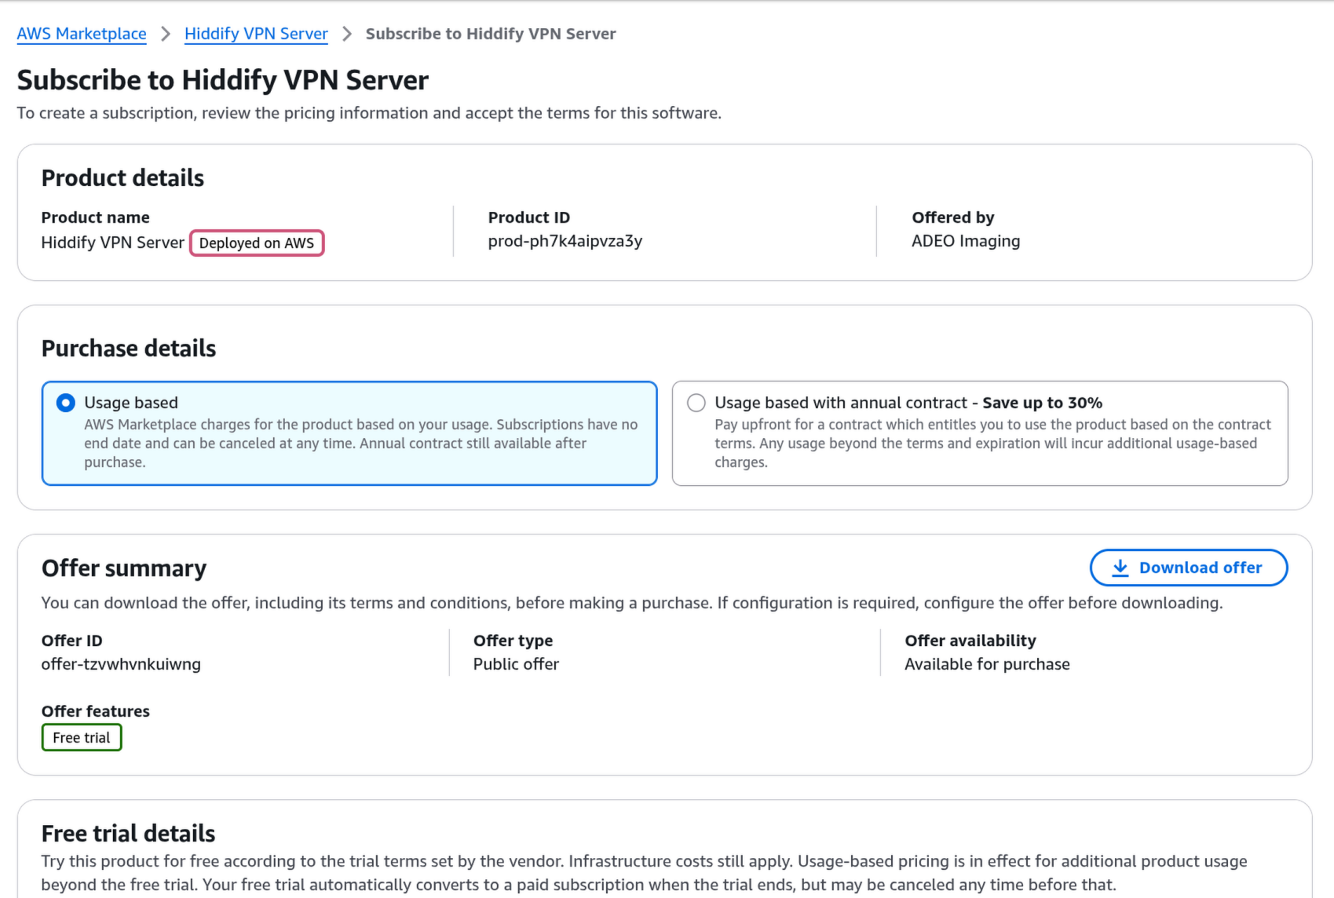
Task: Select the Usage based pricing option
Action: pos(65,403)
